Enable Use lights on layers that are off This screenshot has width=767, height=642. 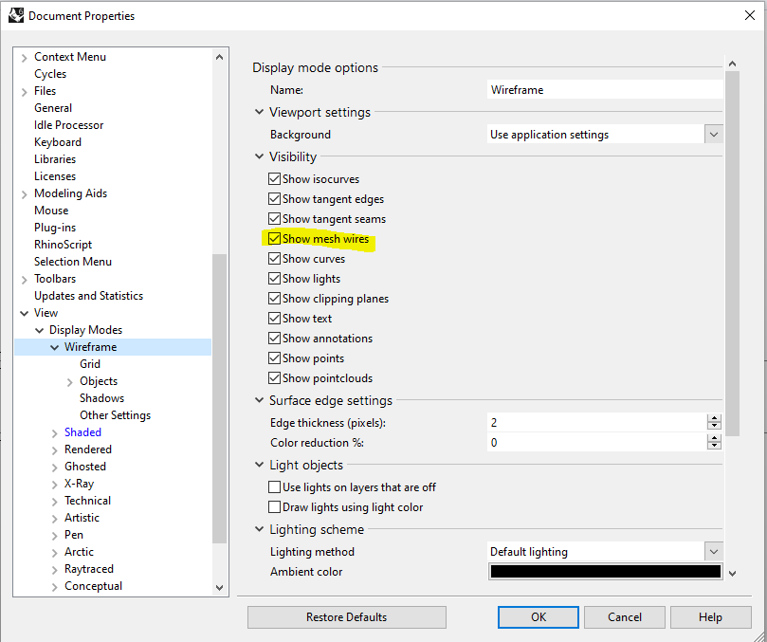tap(274, 487)
